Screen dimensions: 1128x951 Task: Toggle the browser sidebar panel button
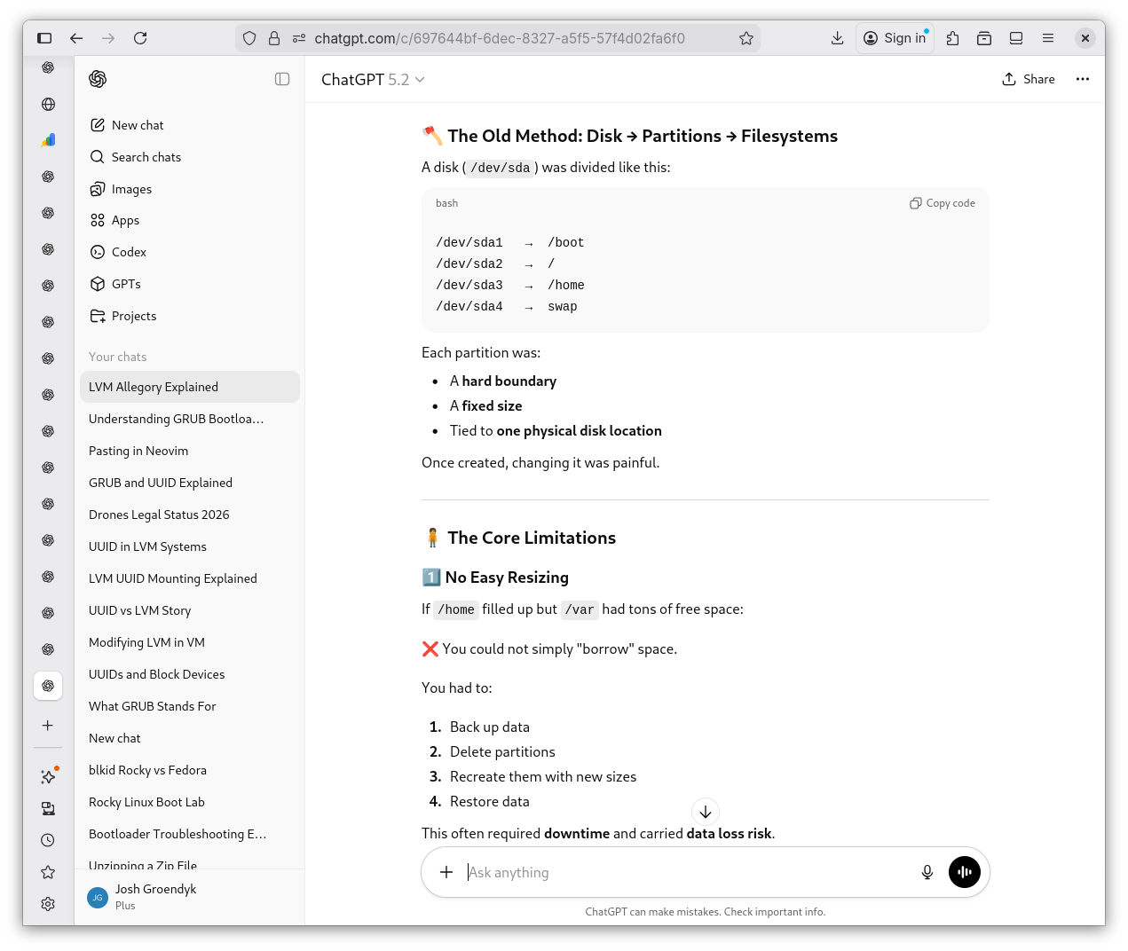click(x=44, y=38)
